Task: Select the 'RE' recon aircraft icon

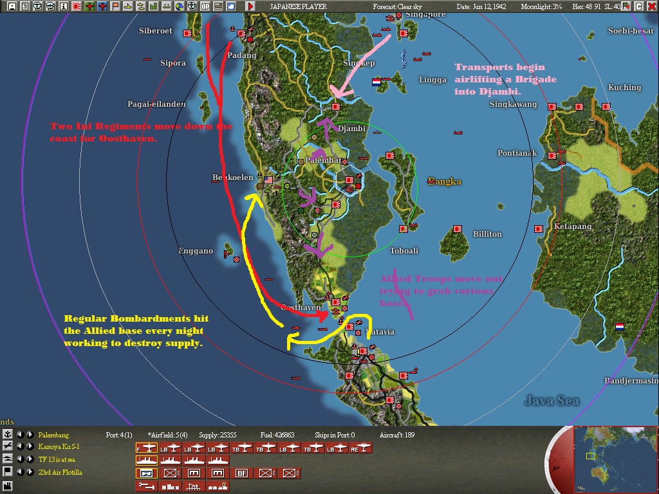Action: pos(362,448)
